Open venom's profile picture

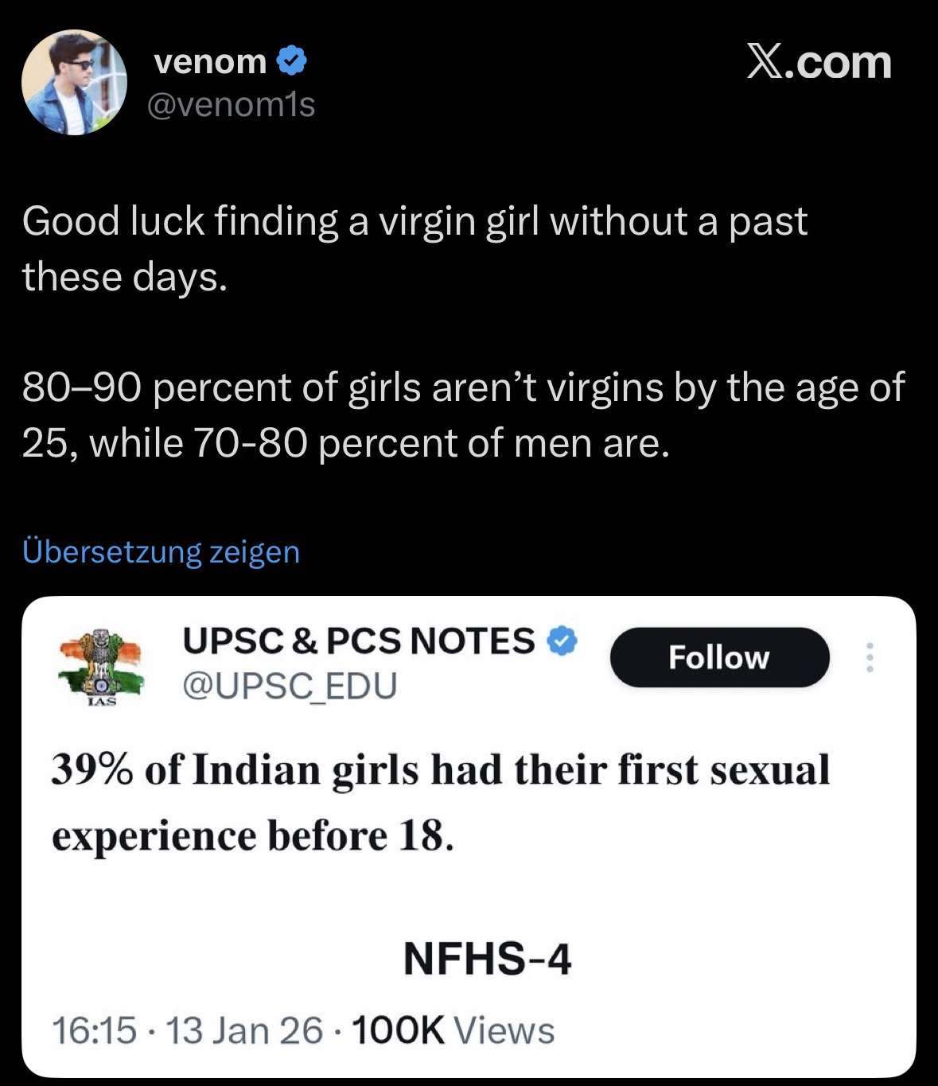[74, 83]
